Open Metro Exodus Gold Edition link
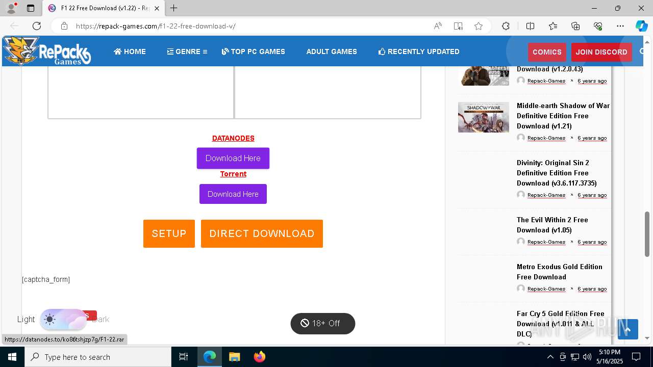This screenshot has width=653, height=367. pyautogui.click(x=560, y=272)
